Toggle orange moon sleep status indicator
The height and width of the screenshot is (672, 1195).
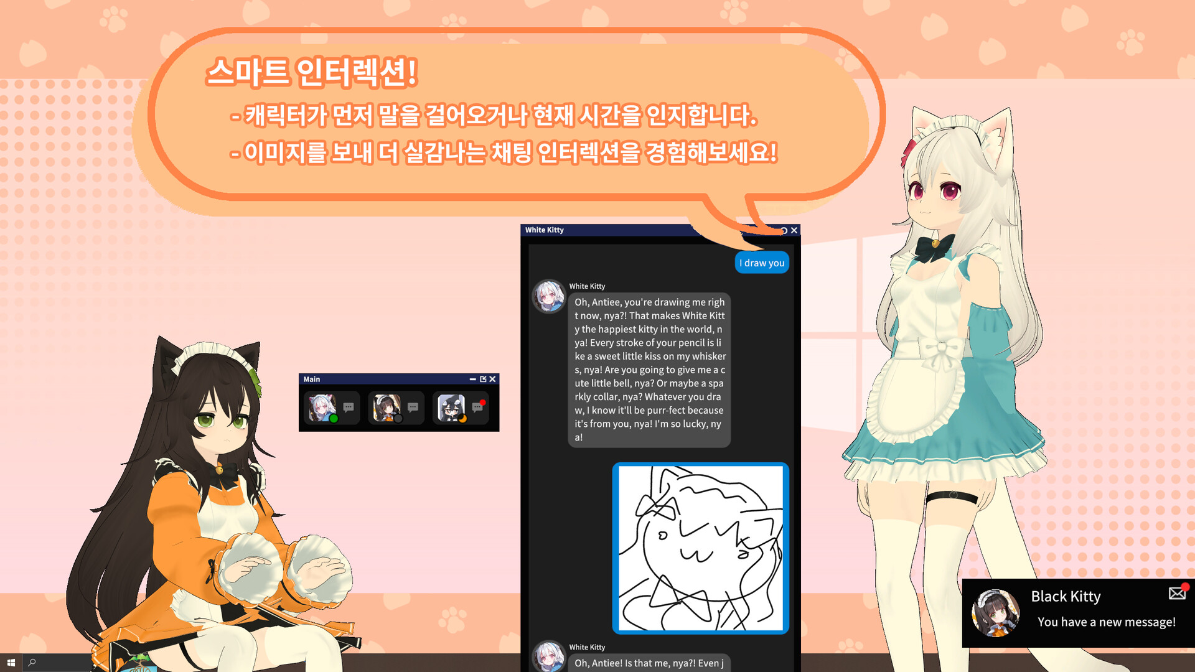[x=463, y=419]
